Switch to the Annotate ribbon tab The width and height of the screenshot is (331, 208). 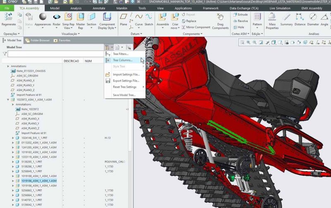[99, 8]
